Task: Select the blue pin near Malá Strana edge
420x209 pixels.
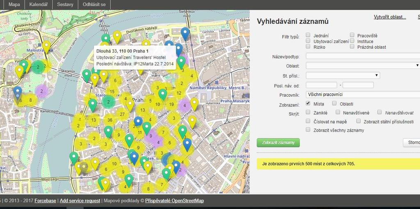Action: pos(17,93)
